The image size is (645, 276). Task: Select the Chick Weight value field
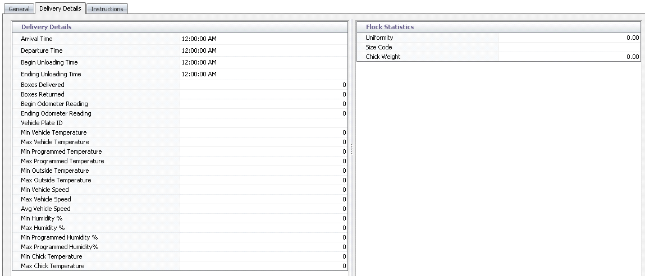coord(569,57)
